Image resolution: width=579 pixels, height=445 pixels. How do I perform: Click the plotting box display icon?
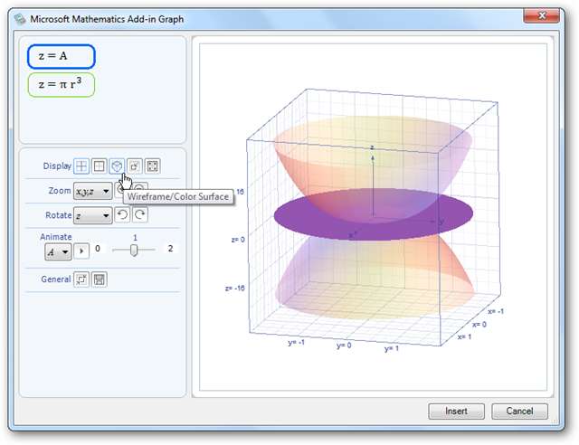(x=134, y=166)
